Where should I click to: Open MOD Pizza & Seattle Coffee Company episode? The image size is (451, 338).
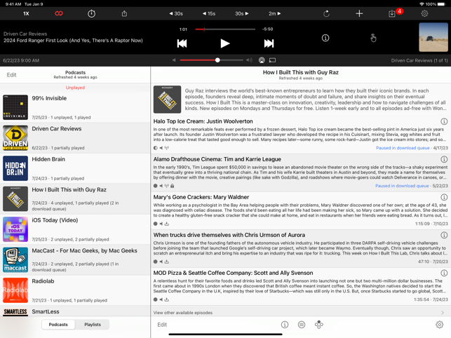301,287
